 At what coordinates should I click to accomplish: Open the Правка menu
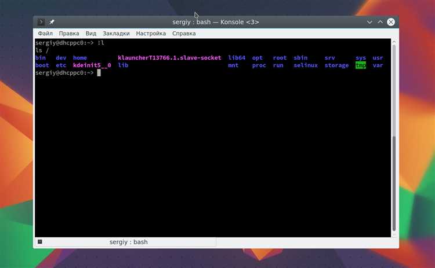[x=69, y=34]
